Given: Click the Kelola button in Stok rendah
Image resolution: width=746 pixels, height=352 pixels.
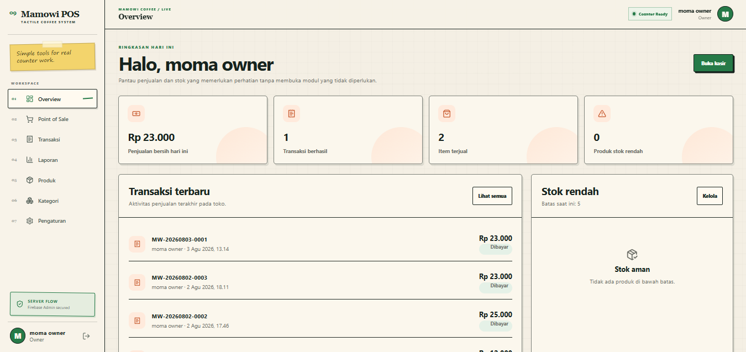Looking at the screenshot, I should (710, 196).
